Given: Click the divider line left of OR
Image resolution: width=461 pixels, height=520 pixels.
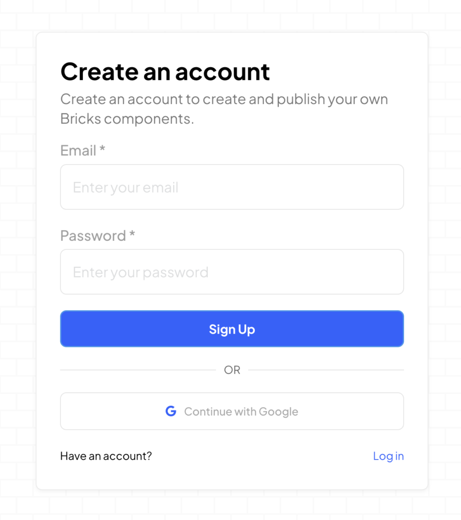Looking at the screenshot, I should point(137,370).
